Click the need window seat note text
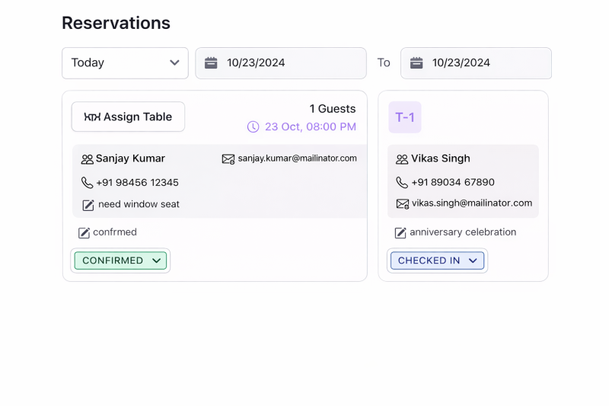 [139, 204]
